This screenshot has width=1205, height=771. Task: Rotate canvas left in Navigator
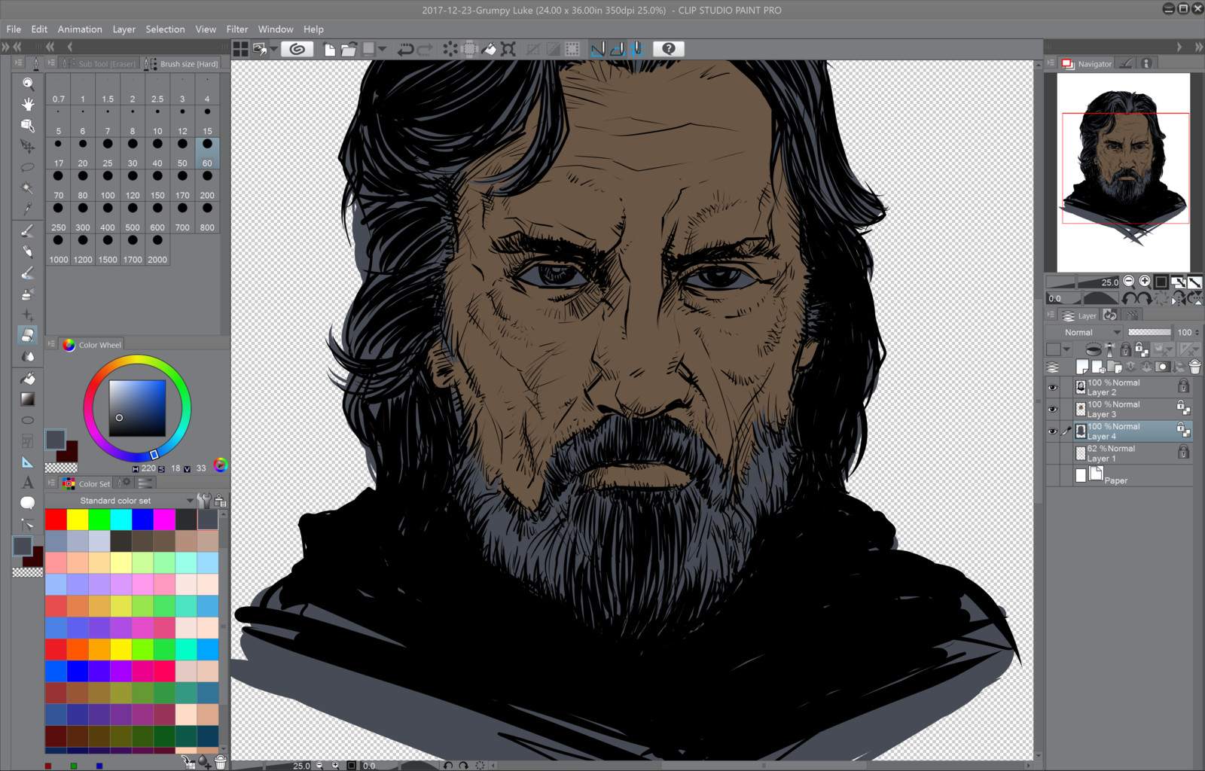tap(1129, 299)
